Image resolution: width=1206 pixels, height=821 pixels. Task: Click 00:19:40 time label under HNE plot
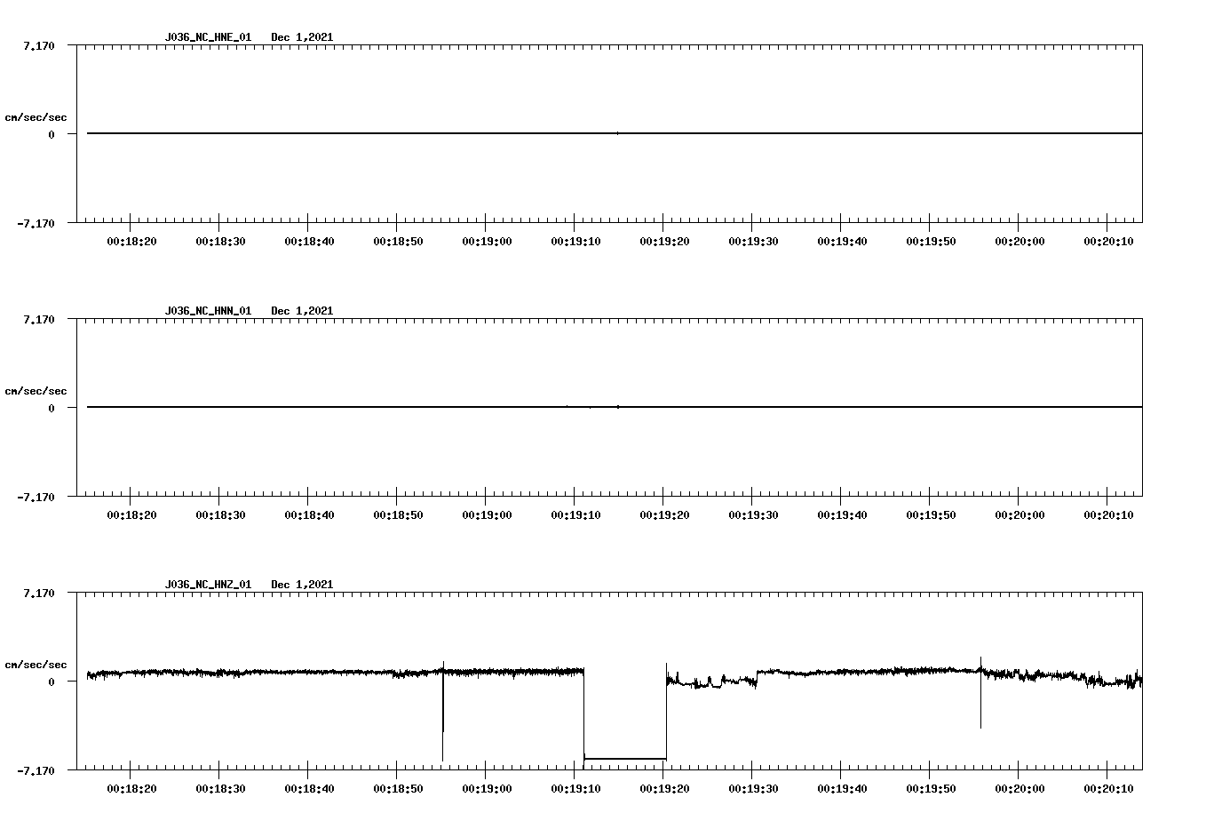pos(842,242)
